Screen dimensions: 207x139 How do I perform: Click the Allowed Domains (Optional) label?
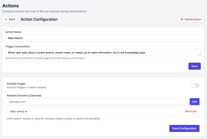(24, 95)
